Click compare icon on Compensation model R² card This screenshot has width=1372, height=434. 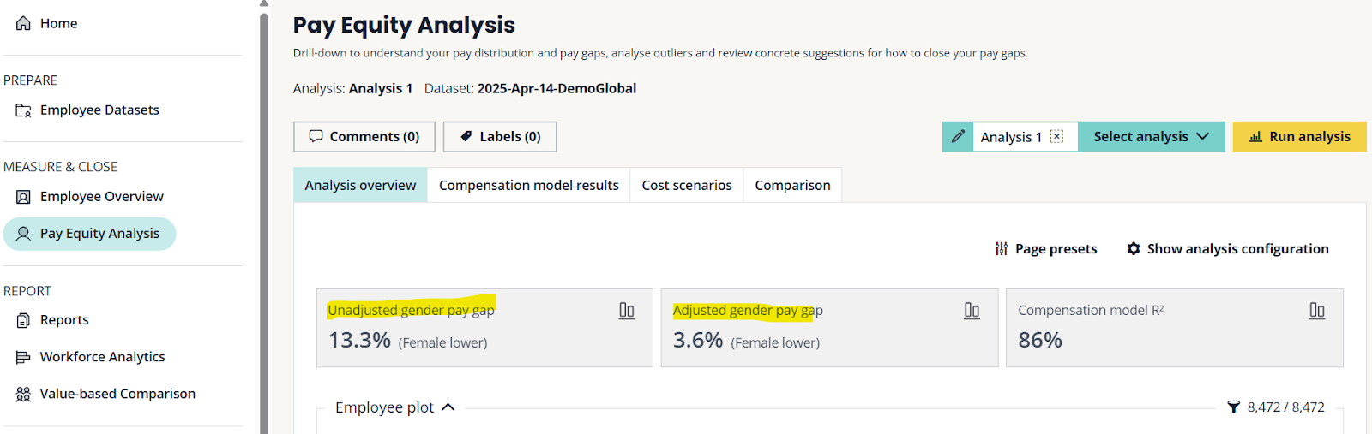pyautogui.click(x=1316, y=311)
